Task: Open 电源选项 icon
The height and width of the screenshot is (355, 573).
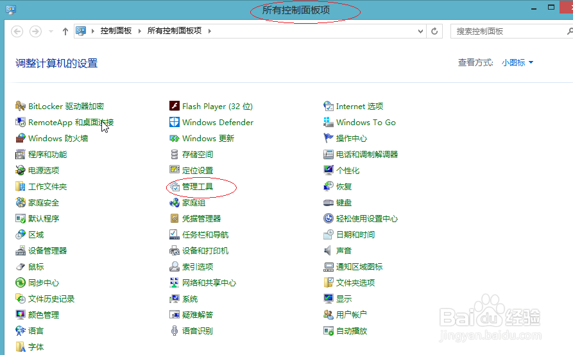Action: pyautogui.click(x=21, y=170)
